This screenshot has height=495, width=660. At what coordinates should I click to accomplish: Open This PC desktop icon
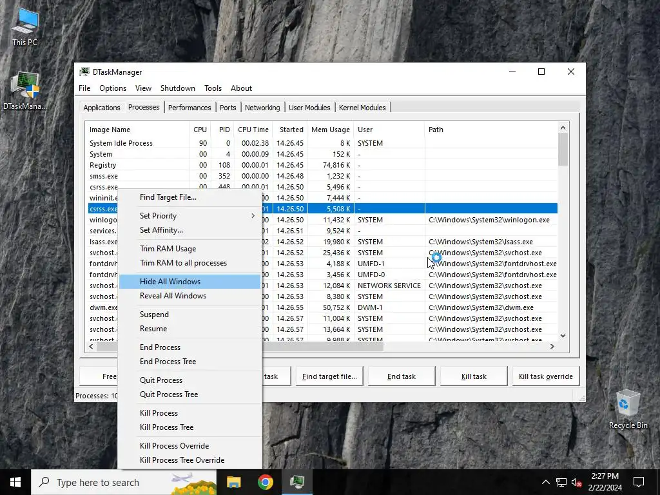coord(25,27)
